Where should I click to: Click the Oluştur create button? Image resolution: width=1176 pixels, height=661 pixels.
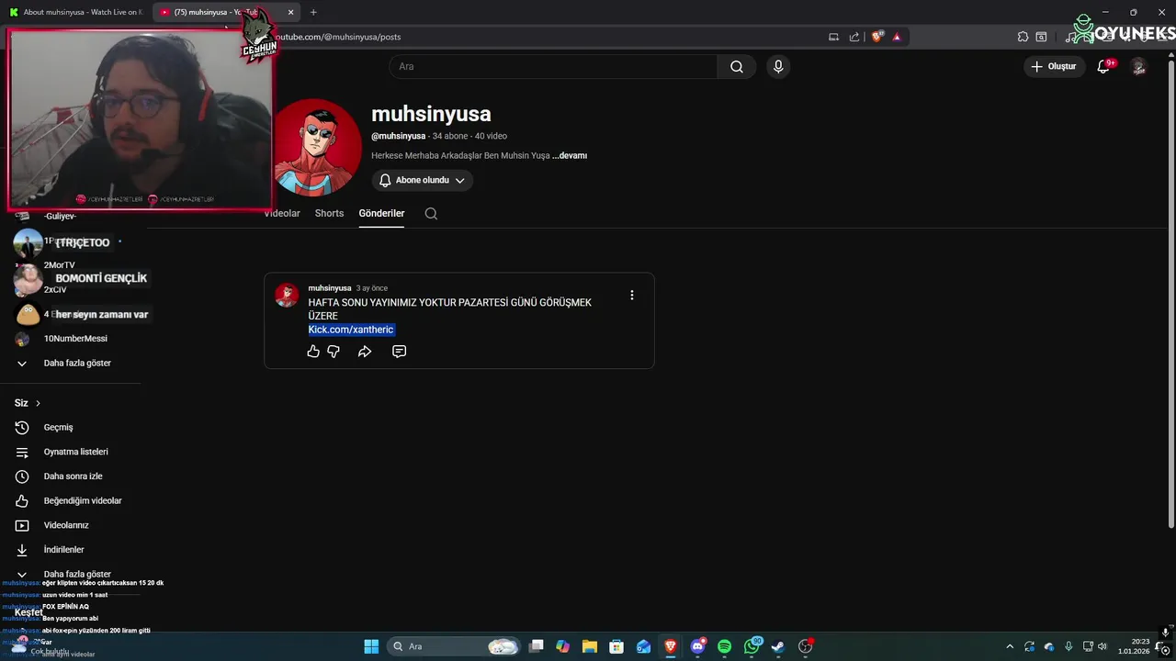(1054, 66)
